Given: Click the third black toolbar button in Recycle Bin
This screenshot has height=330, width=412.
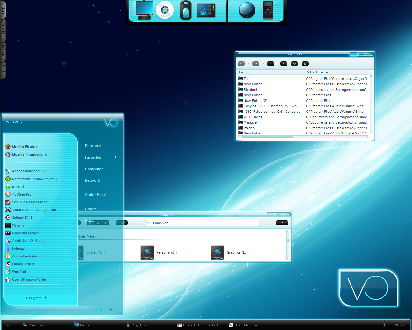Looking at the screenshot, I should 305,64.
